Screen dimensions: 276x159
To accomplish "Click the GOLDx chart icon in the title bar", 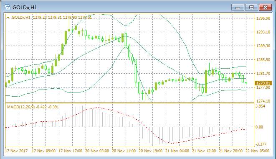I will [x=8, y=8].
